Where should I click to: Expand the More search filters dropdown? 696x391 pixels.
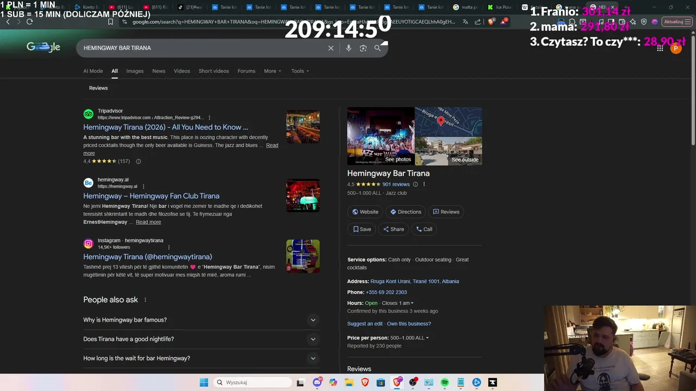pyautogui.click(x=272, y=71)
